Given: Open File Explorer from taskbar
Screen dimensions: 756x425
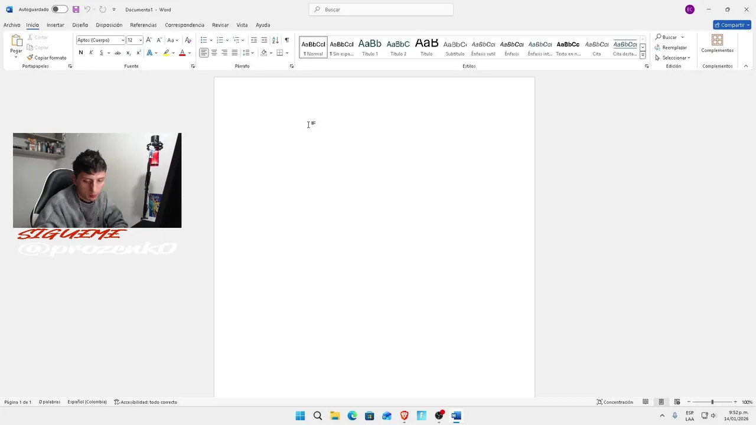Looking at the screenshot, I should tap(335, 416).
